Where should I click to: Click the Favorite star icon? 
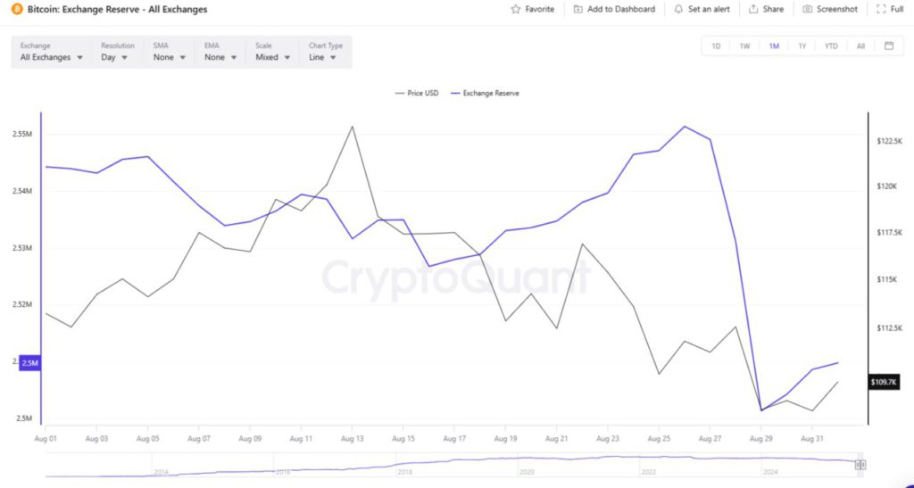click(516, 9)
